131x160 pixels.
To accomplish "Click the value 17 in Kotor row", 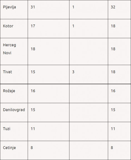I will [x=33, y=26].
